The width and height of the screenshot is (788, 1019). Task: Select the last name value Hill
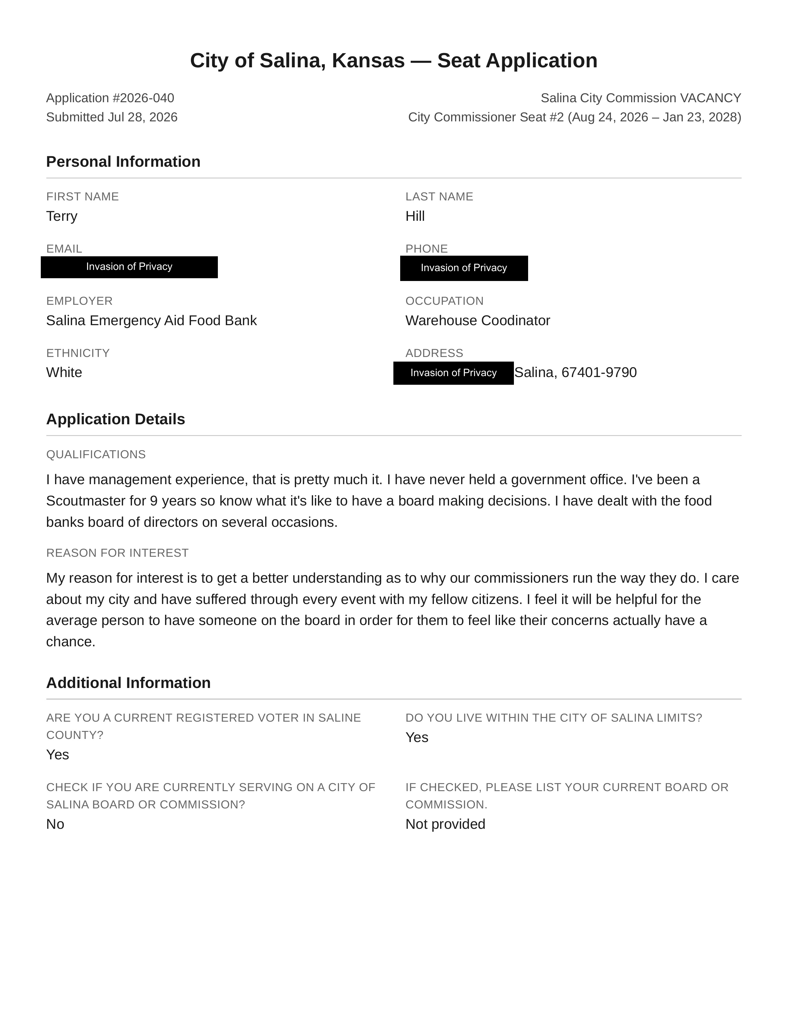click(x=415, y=216)
